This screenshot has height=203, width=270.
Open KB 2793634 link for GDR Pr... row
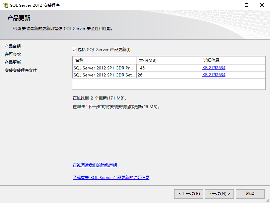[214, 68]
